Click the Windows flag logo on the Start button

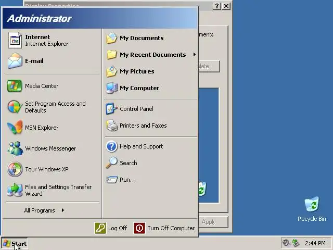7,244
